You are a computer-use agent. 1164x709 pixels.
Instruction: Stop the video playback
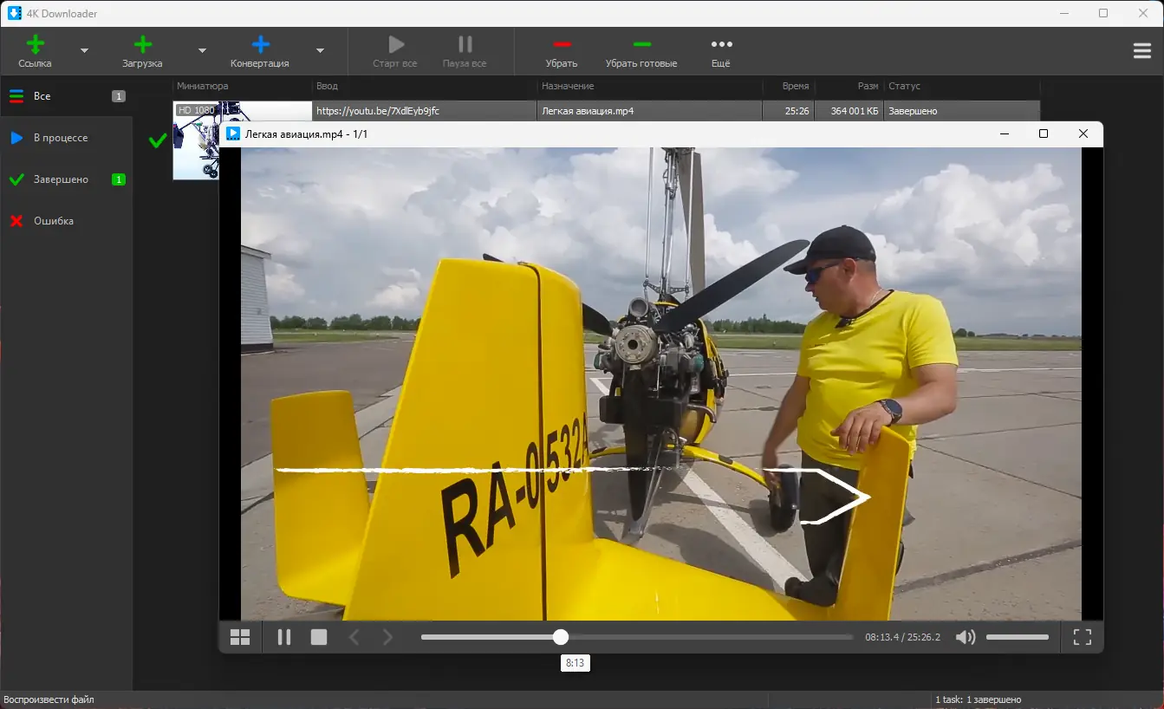[x=319, y=637]
